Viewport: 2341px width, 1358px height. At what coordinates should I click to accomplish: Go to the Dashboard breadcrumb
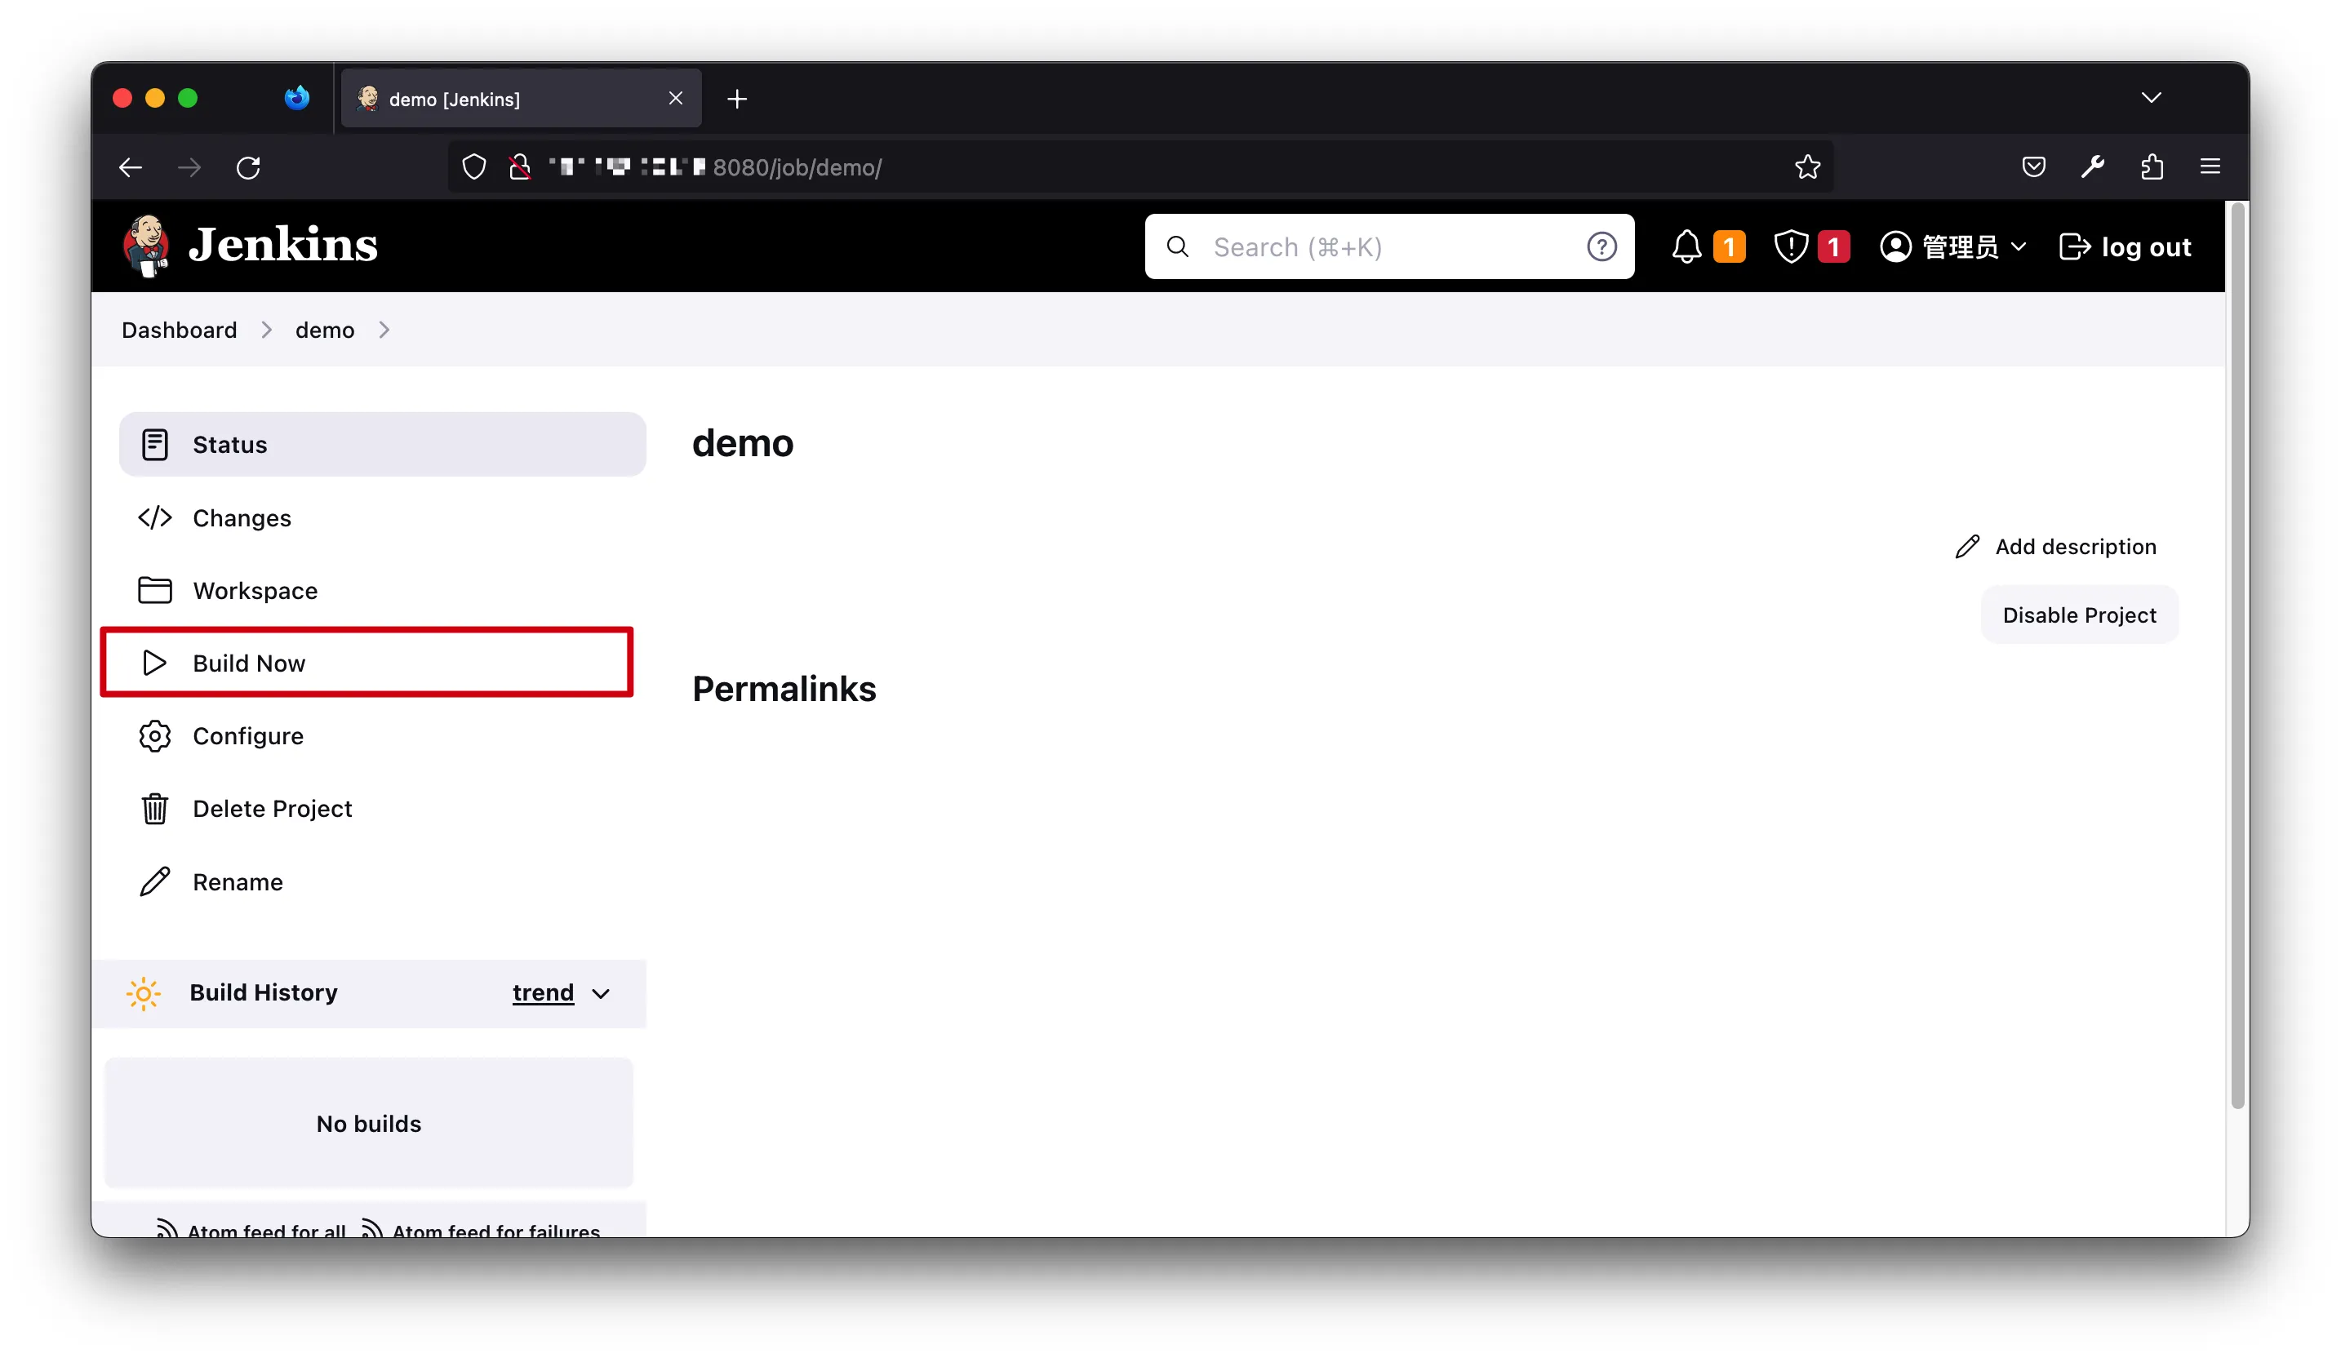(x=180, y=330)
